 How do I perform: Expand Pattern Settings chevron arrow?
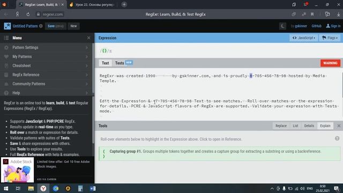87,48
